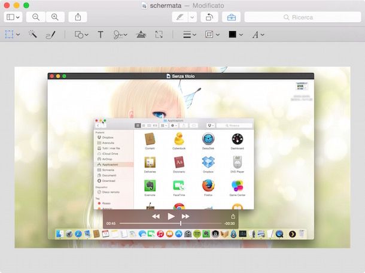Click the Dropbox app icon in grid
Screen dimensions: 365x273
208,162
